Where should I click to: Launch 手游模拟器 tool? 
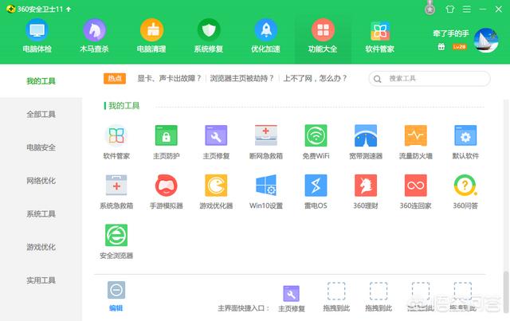pos(167,191)
